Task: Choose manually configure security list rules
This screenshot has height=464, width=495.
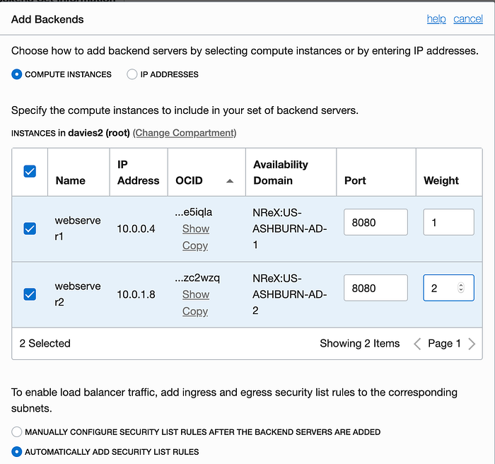Action: tap(17, 431)
